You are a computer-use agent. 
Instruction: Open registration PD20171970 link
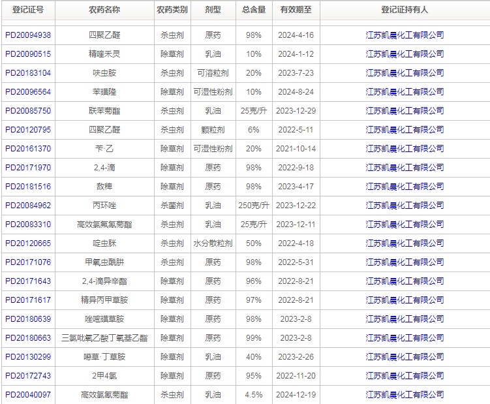28,168
